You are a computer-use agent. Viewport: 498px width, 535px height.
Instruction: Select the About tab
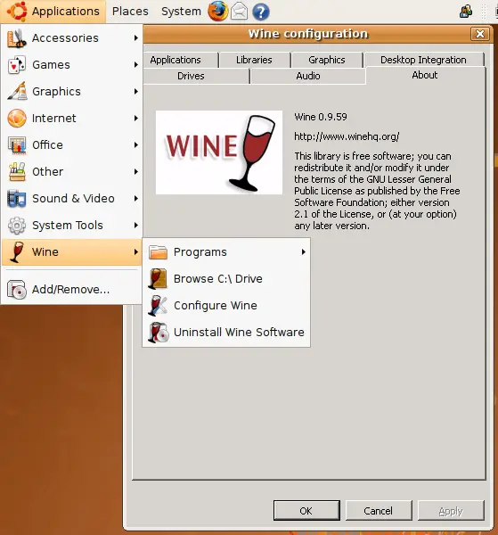point(425,75)
